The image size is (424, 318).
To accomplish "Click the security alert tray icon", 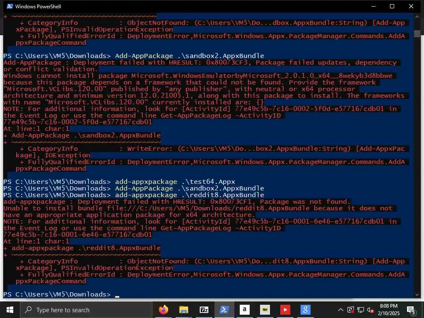I will [351, 310].
